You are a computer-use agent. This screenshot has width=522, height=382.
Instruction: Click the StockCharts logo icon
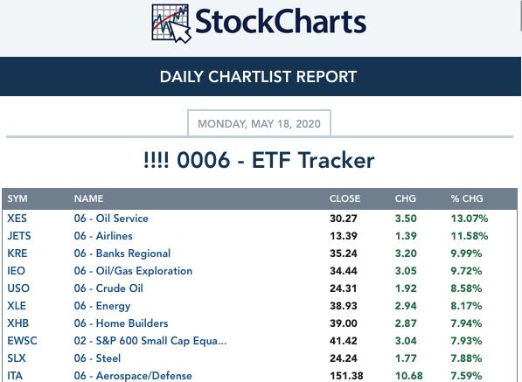(x=171, y=24)
